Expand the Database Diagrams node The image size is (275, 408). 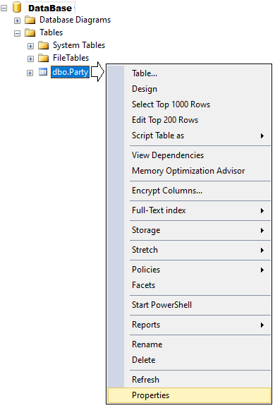(17, 20)
